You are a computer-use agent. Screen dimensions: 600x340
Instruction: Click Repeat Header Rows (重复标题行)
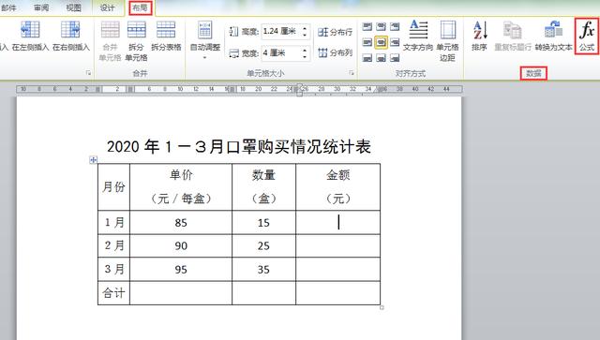[513, 36]
